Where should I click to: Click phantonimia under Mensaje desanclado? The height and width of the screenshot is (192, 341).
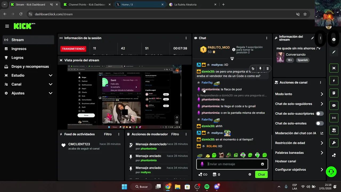click(149, 149)
